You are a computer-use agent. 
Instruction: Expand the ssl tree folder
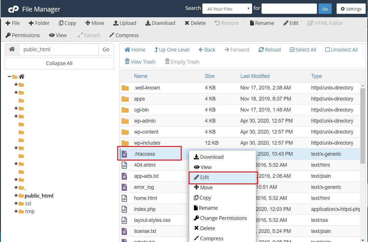point(16,204)
